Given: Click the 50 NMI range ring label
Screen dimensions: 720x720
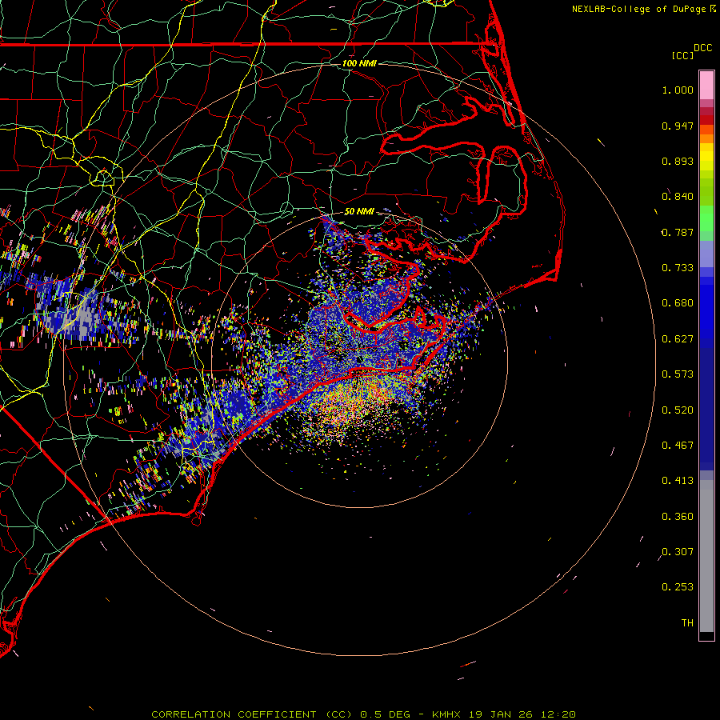Looking at the screenshot, I should pyautogui.click(x=359, y=211).
